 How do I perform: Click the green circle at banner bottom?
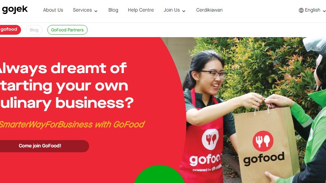tap(159, 174)
